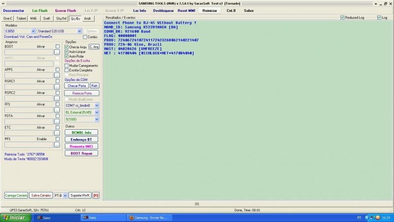This screenshot has height=222, width=394.
Task: Uncheck the Auto-Limpar option
Action: (66, 52)
